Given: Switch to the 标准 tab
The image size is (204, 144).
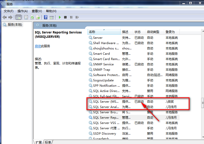Looking at the screenshot, I should (x=48, y=142).
